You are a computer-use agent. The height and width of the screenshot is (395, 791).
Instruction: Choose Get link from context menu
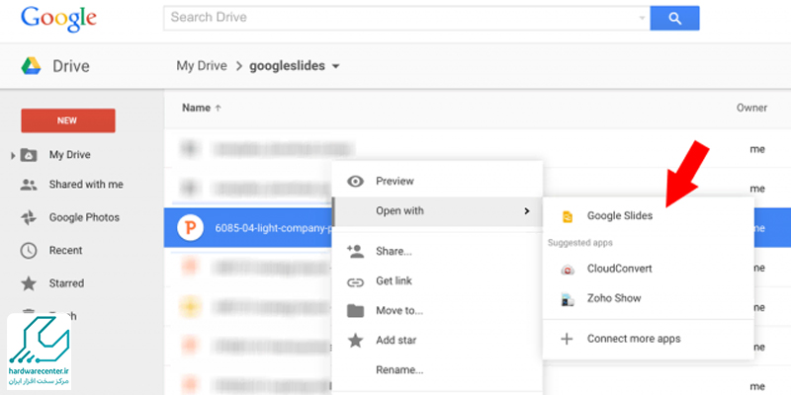(394, 281)
